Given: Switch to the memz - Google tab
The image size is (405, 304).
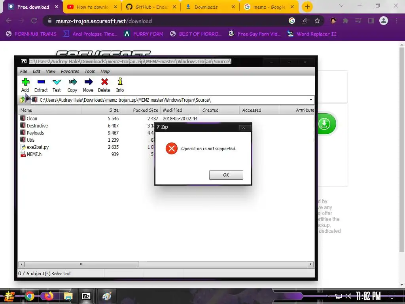Looking at the screenshot, I should [x=269, y=7].
